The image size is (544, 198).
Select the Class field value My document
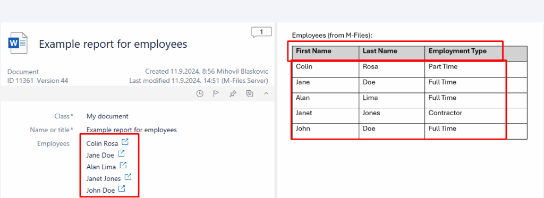click(107, 116)
